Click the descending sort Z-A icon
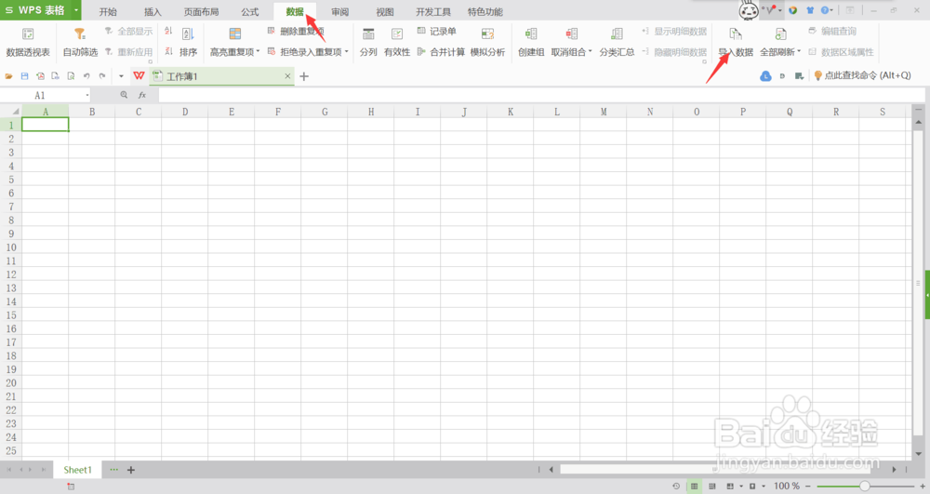Image resolution: width=930 pixels, height=494 pixels. tap(168, 51)
